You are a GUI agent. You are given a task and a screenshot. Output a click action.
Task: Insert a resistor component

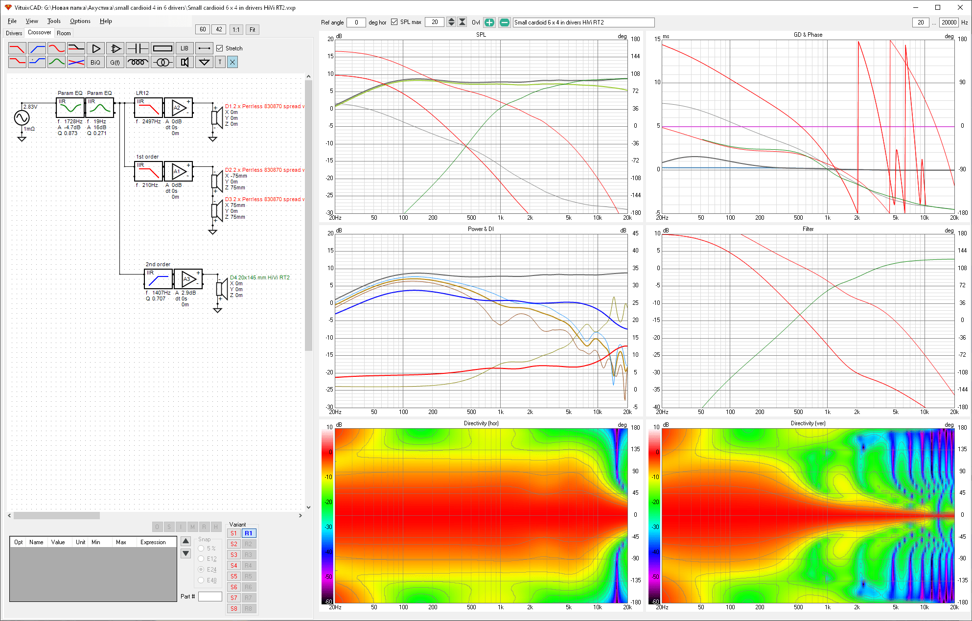coord(162,48)
